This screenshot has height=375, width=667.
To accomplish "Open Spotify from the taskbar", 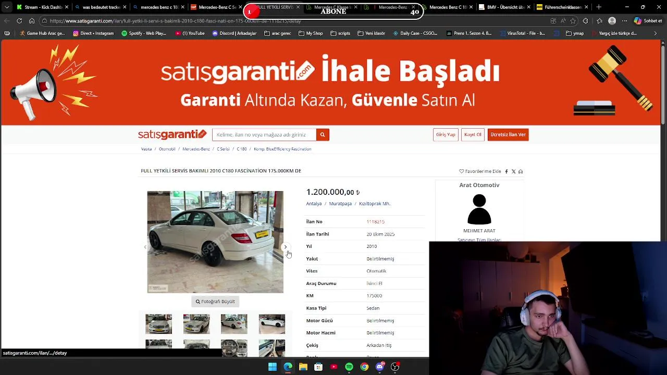I will [x=349, y=367].
